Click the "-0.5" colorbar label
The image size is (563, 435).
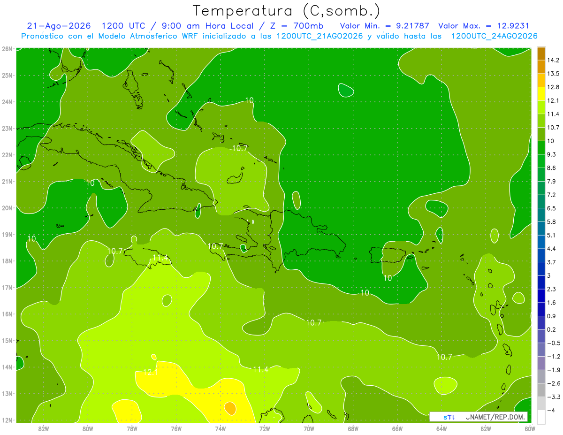[554, 343]
